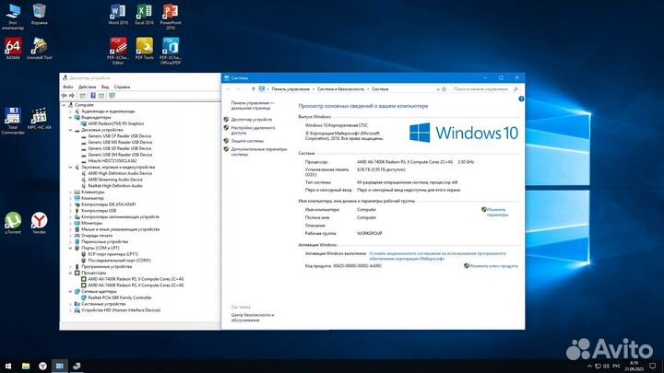The height and width of the screenshot is (373, 664).
Task: Collapse Дисковые устройства node
Action: click(71, 130)
